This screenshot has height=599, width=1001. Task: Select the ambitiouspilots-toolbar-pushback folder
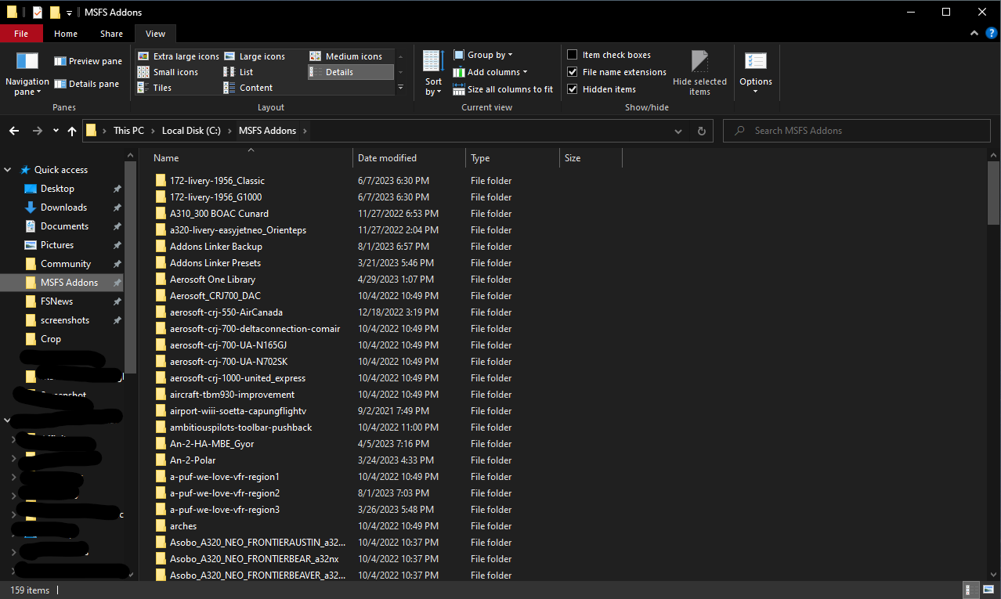240,428
